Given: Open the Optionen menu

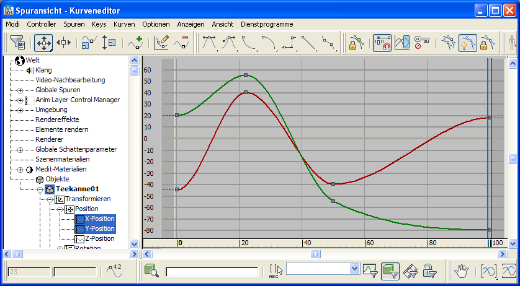Looking at the screenshot, I should click(156, 24).
